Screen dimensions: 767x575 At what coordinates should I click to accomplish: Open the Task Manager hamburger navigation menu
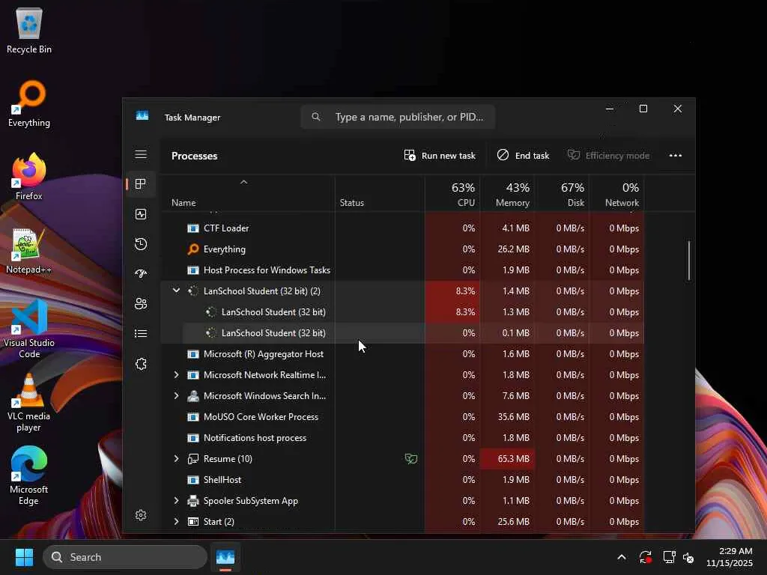coord(141,154)
